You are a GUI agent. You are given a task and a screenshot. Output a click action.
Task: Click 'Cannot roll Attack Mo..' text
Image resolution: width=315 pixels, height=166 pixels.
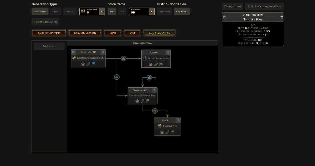(x=142, y=95)
